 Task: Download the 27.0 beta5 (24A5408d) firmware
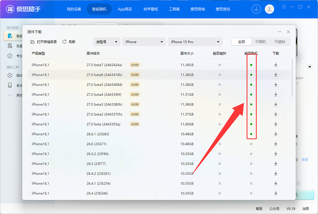point(276,85)
